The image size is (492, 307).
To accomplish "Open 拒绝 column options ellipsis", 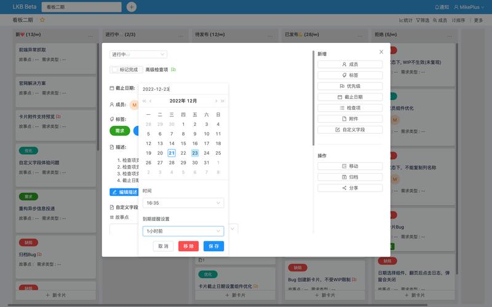I will [x=450, y=36].
